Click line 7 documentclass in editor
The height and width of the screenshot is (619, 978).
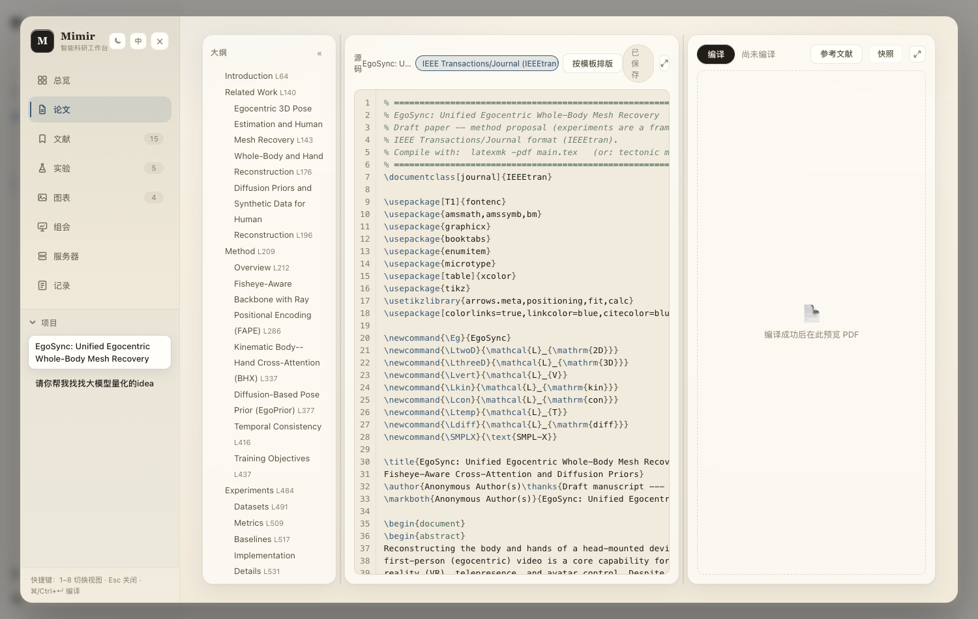467,177
